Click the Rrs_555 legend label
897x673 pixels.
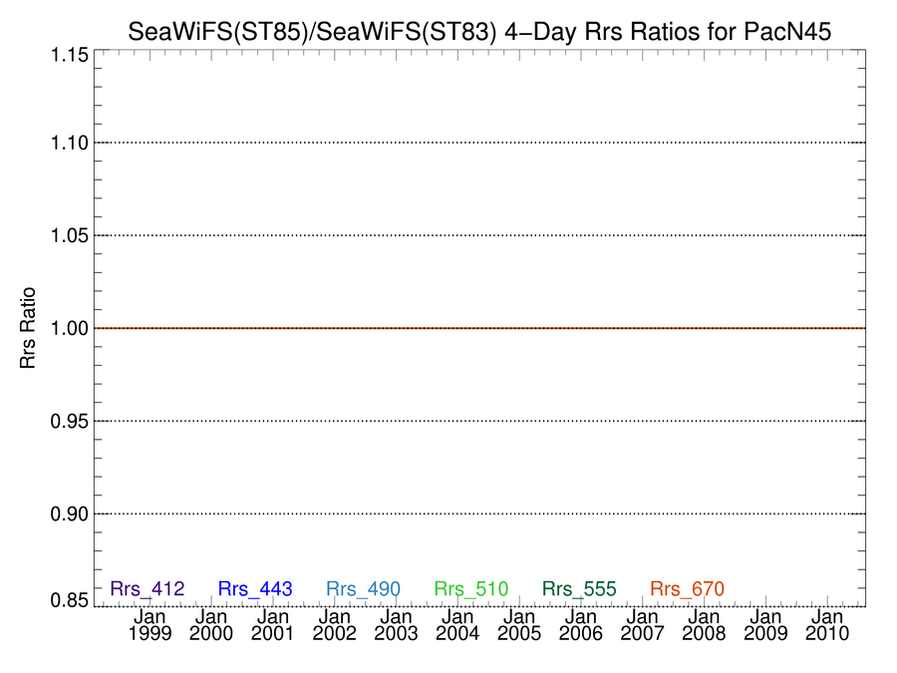[579, 589]
